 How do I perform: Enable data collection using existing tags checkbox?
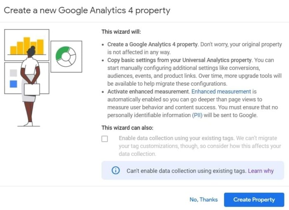click(105, 139)
